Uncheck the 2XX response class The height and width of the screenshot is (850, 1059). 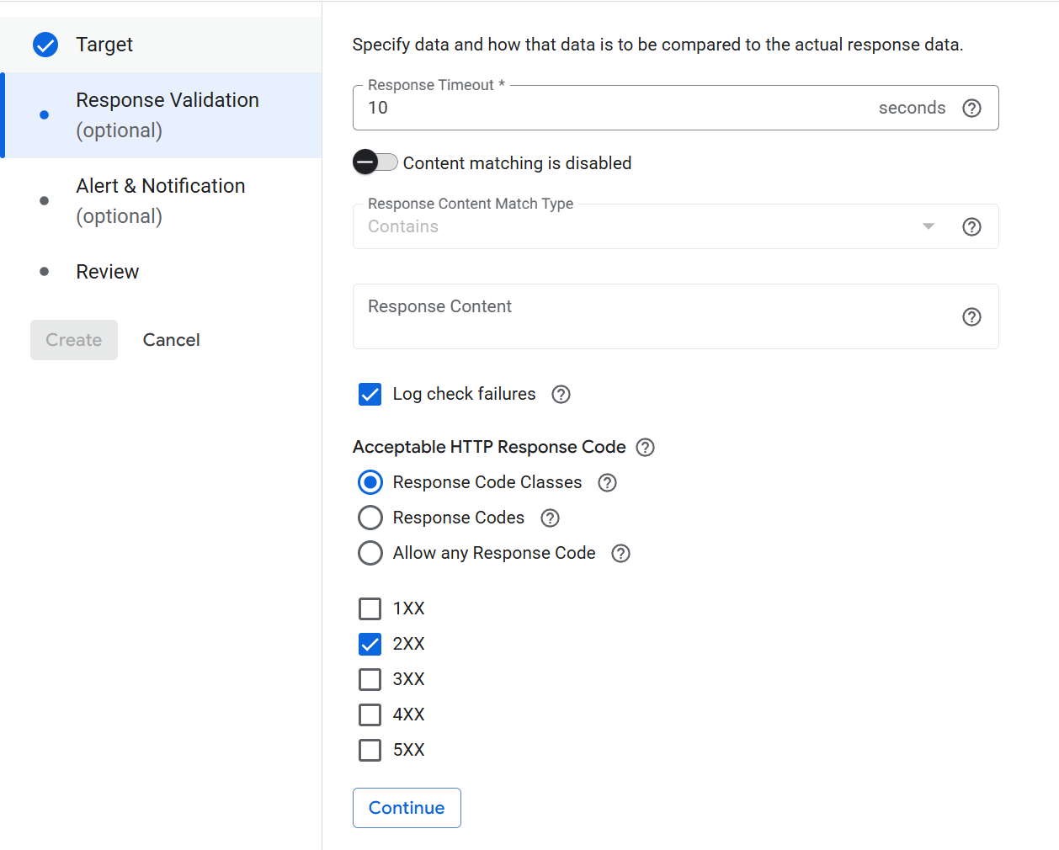370,644
